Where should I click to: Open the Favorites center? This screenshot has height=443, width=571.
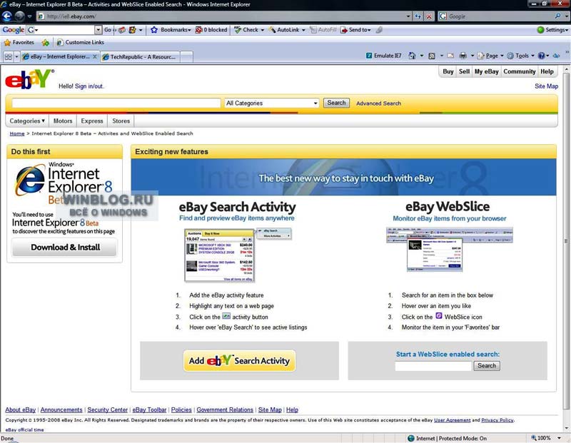19,43
